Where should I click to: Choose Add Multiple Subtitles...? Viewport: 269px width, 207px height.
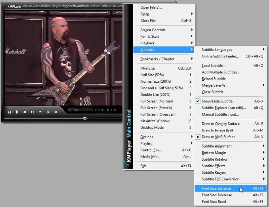pos(230,72)
